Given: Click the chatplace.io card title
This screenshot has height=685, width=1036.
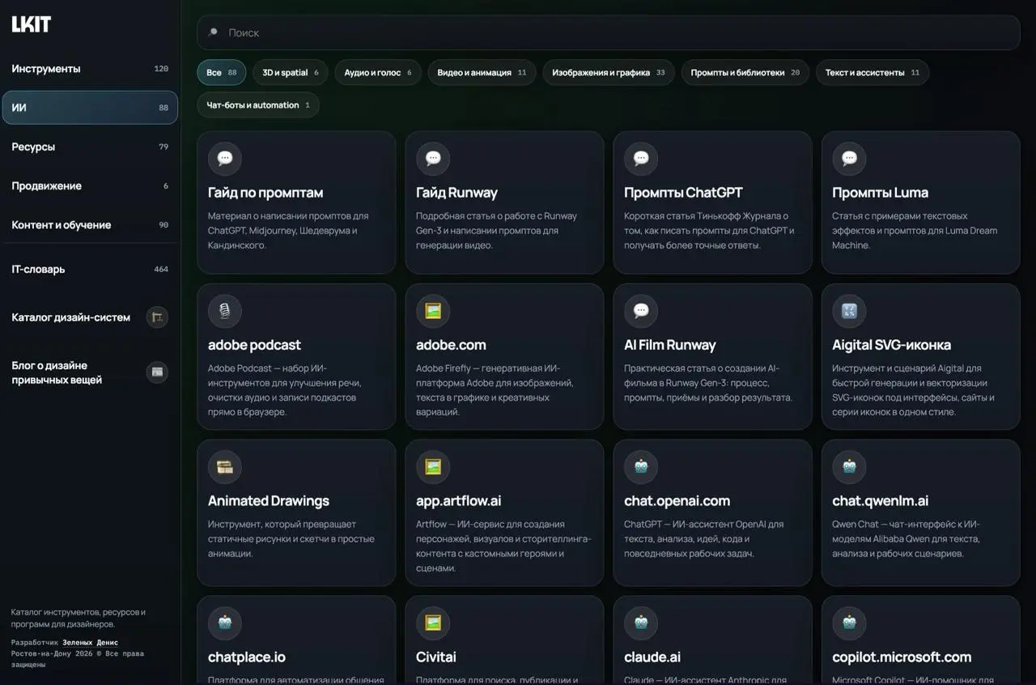Looking at the screenshot, I should click(247, 657).
